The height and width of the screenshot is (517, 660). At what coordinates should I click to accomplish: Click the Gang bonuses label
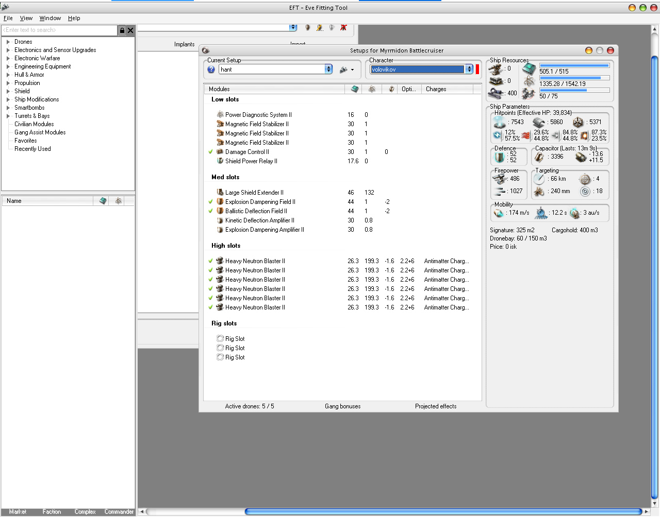pos(342,406)
